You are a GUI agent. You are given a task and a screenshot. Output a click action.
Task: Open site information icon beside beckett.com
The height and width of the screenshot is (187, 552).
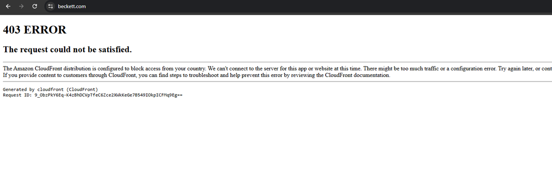click(x=51, y=6)
